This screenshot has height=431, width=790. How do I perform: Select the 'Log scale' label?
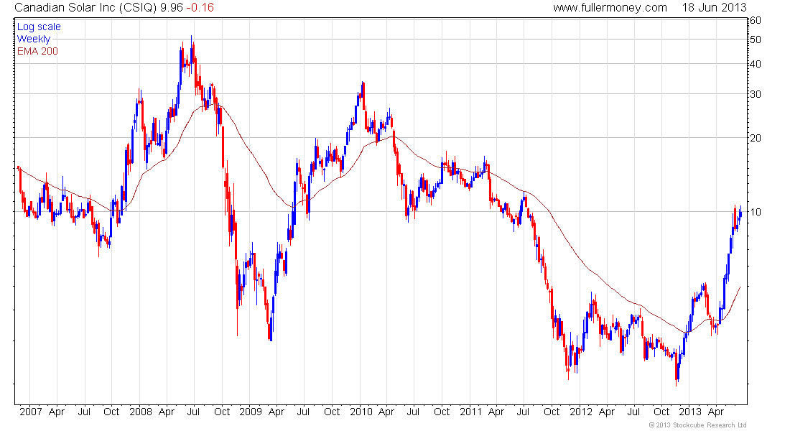click(x=39, y=27)
